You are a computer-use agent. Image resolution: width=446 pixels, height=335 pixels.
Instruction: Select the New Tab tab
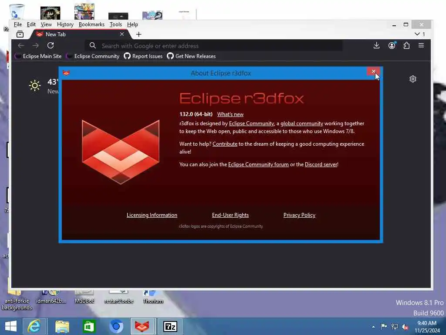click(81, 34)
